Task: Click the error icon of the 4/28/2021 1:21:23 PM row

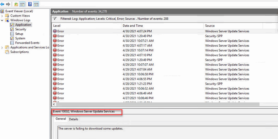Action: (55, 84)
